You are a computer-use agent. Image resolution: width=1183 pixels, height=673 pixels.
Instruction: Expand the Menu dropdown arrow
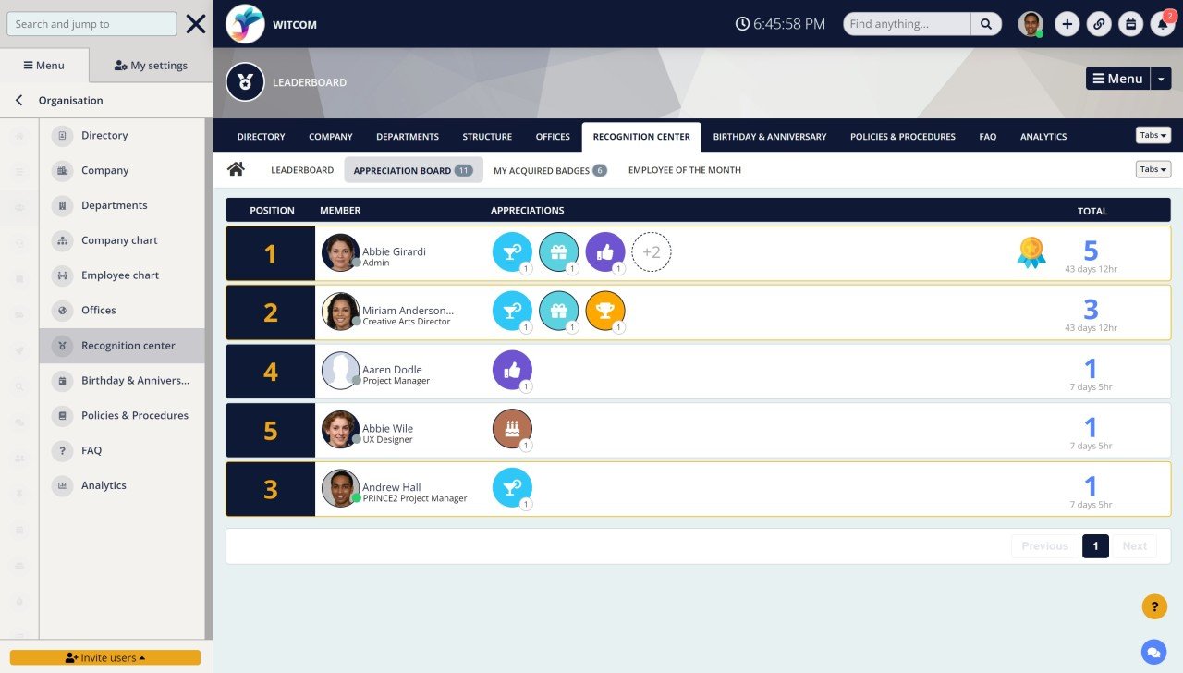[x=1160, y=78]
